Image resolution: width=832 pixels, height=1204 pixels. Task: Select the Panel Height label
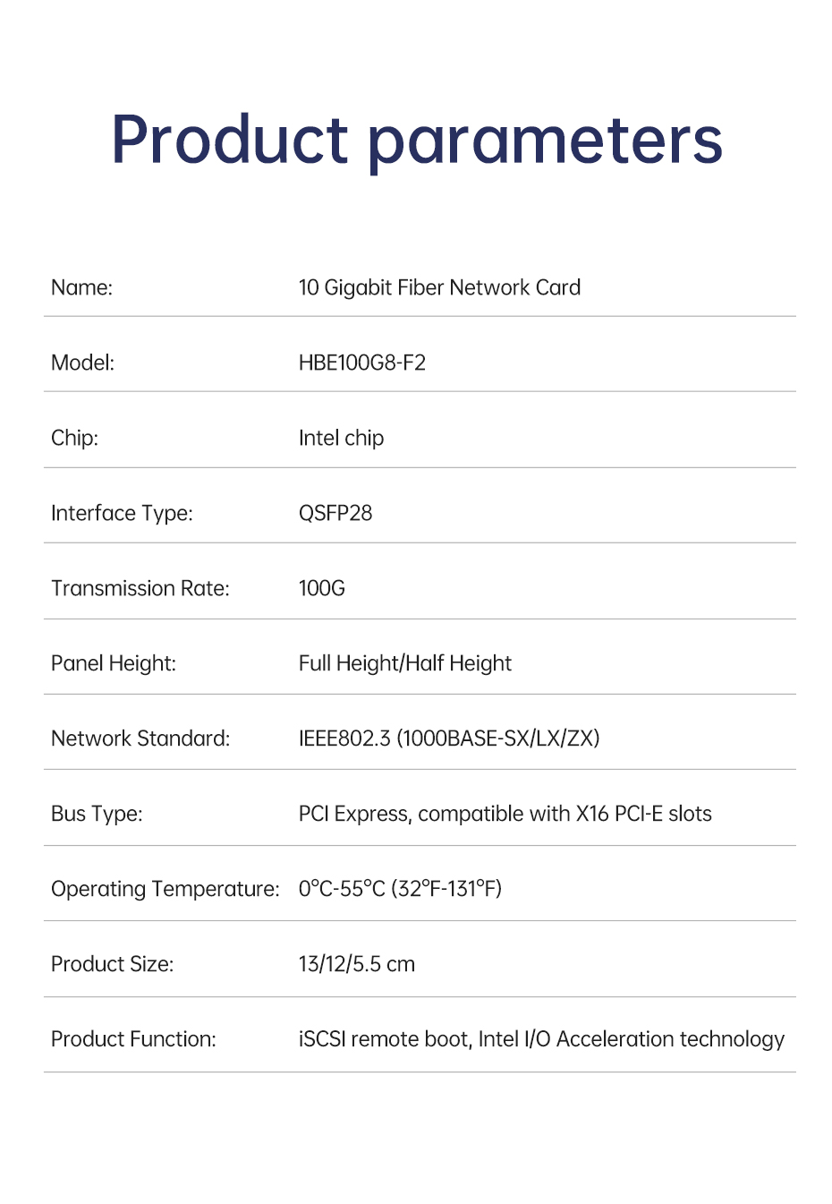click(114, 663)
